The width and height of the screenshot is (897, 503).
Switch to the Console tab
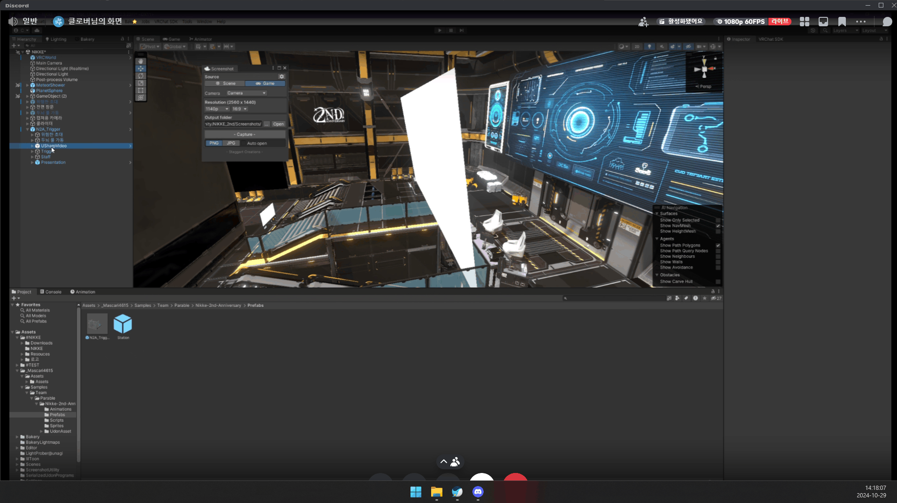pos(51,292)
